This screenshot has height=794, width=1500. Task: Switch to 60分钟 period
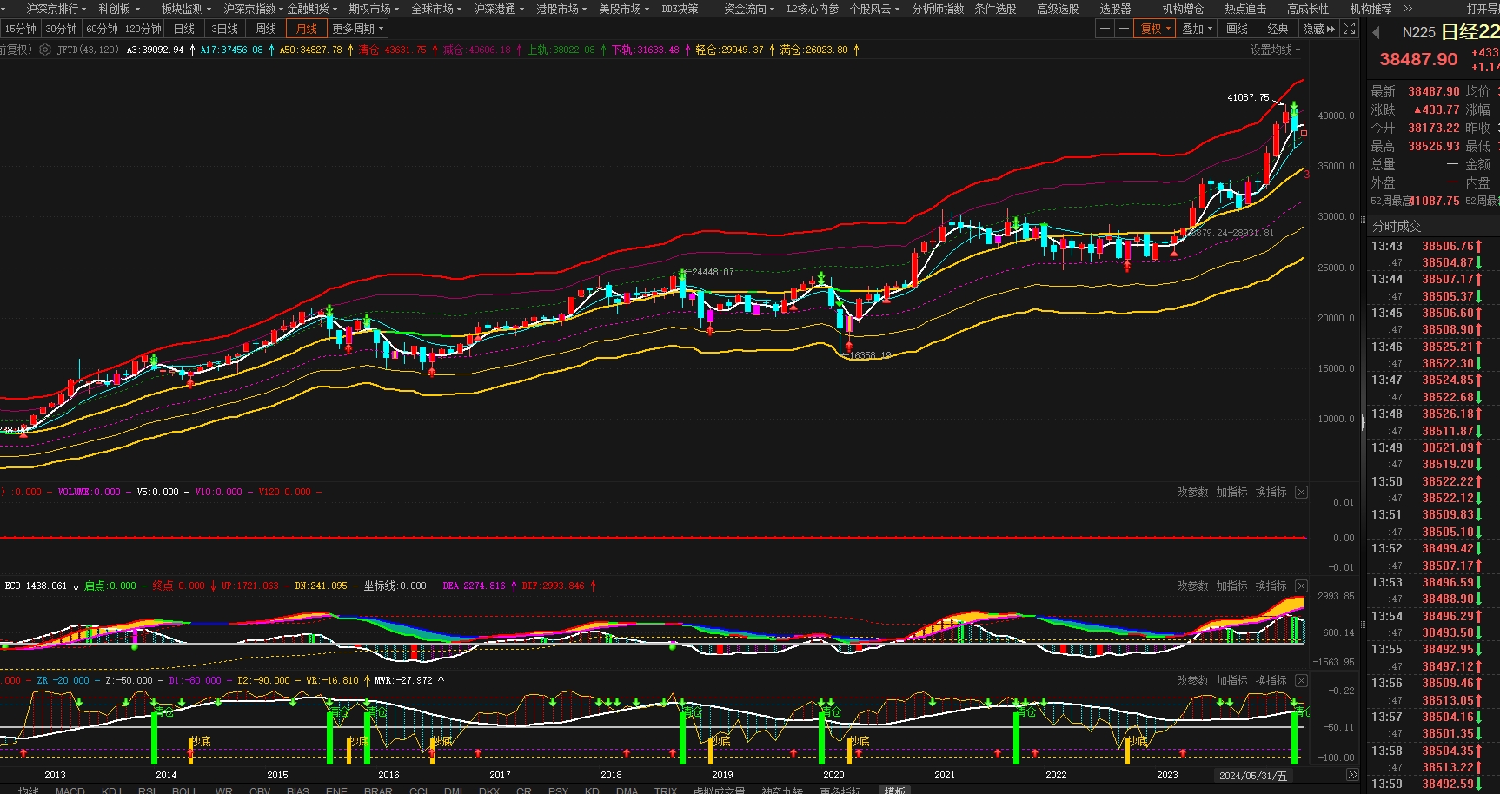(x=102, y=29)
